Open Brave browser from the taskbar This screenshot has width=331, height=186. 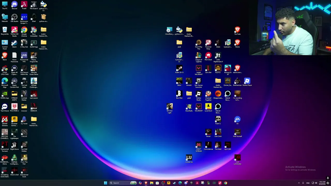(146, 183)
